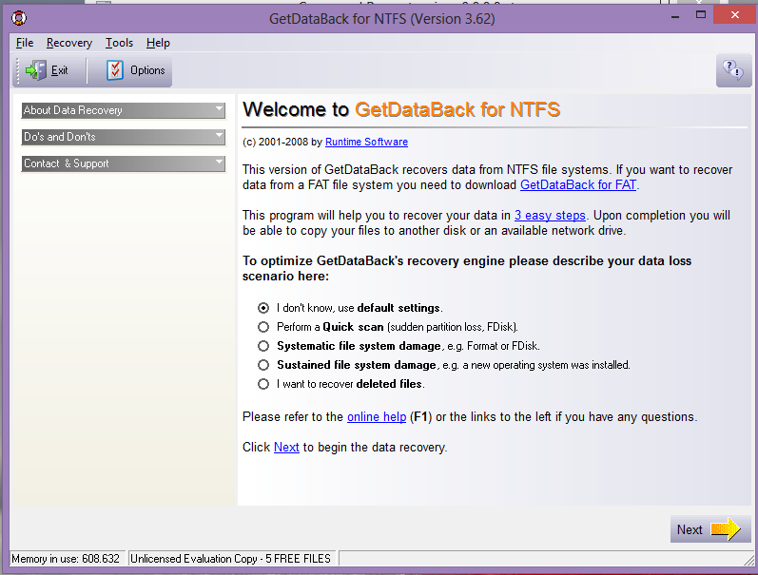Click the window resize grip corner
758x575 pixels.
click(x=748, y=559)
